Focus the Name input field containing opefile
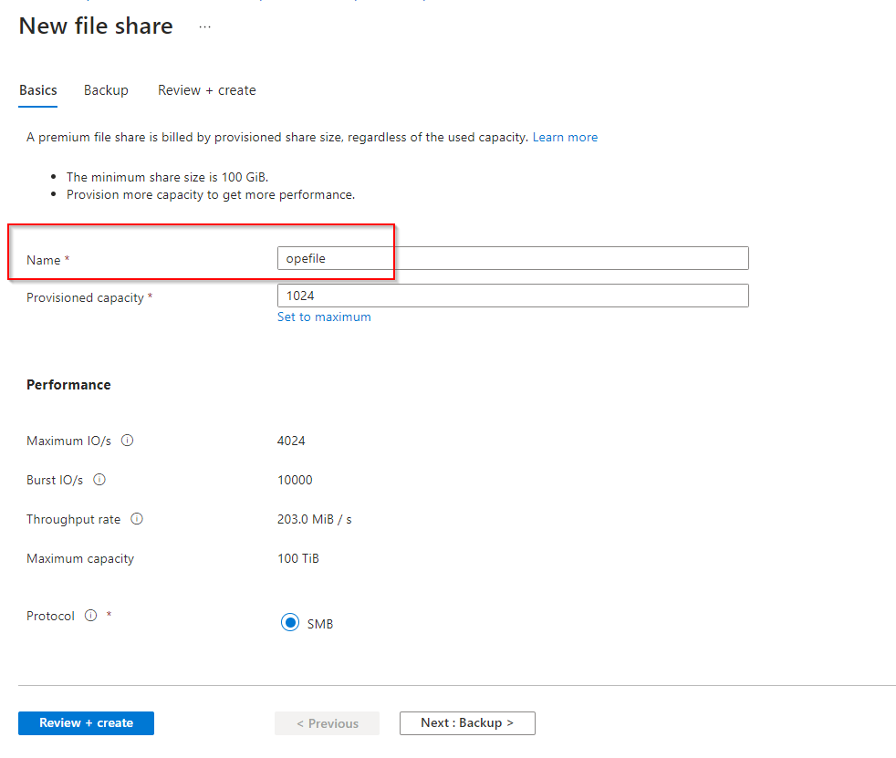Viewport: 896px width, 758px height. [x=512, y=258]
